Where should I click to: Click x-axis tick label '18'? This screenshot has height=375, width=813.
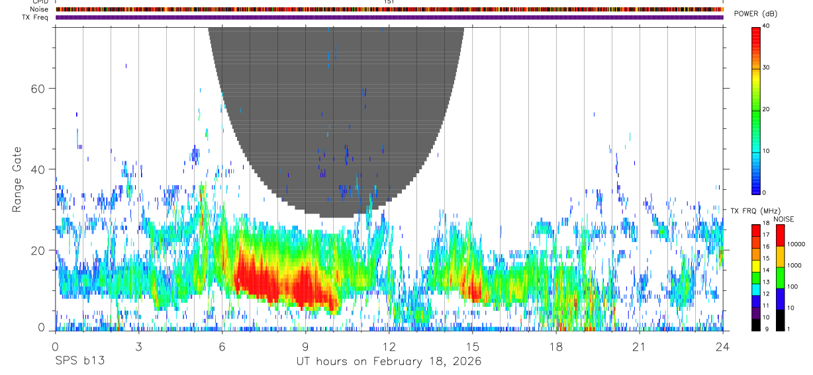click(556, 346)
